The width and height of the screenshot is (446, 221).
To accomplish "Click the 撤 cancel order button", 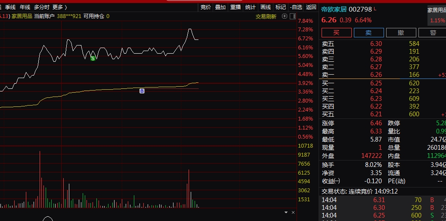I will coord(401,33).
